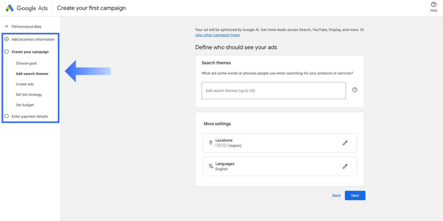The width and height of the screenshot is (443, 221).
Task: Click the Languages translate icon
Action: (211, 166)
